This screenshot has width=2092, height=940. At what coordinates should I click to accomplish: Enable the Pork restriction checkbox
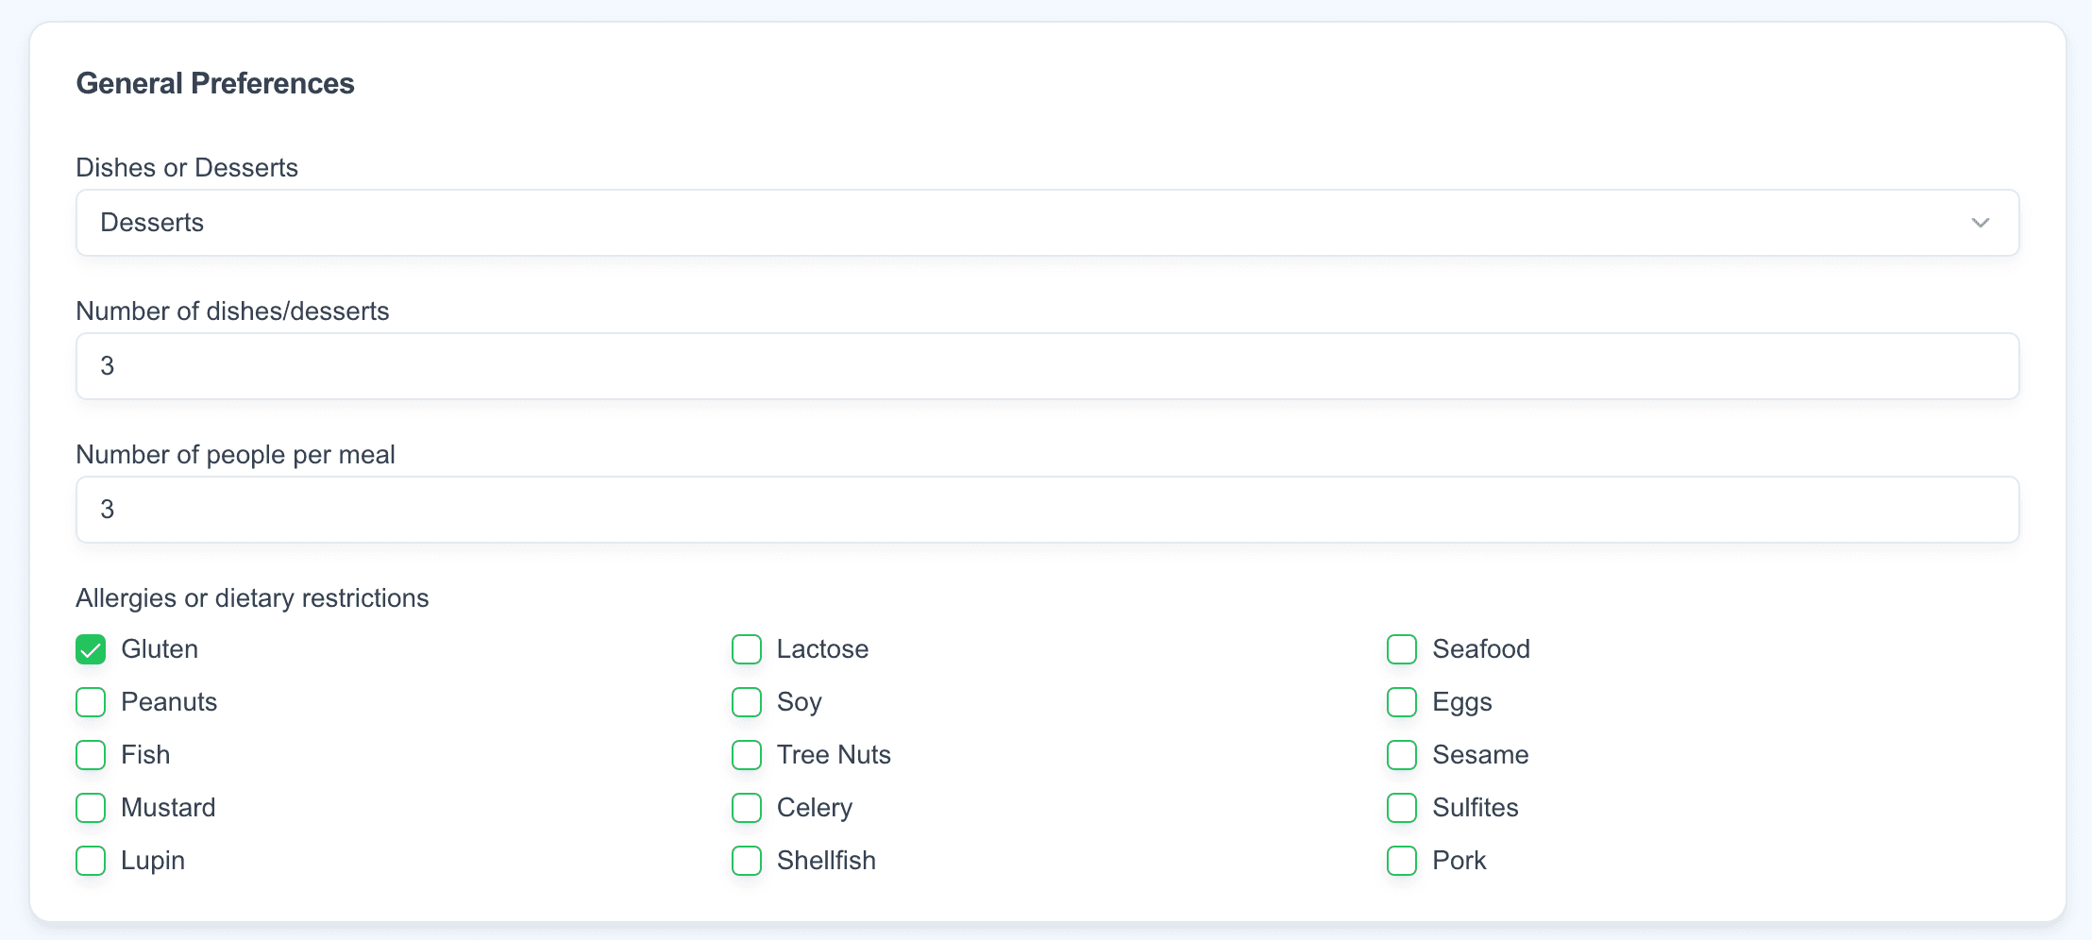tap(1402, 861)
